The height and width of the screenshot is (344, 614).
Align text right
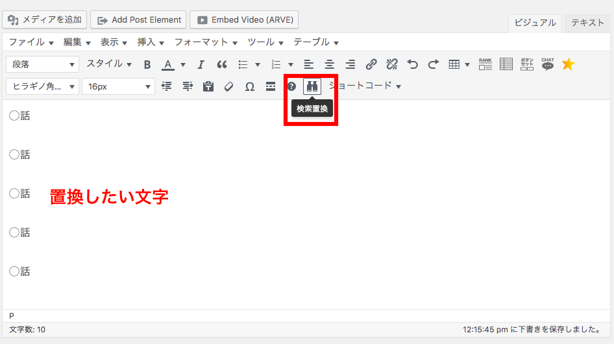click(350, 64)
